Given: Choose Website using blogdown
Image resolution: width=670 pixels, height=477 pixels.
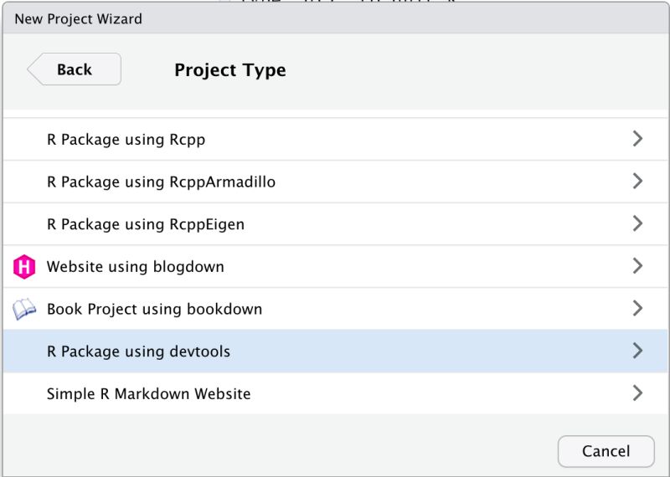Looking at the screenshot, I should pyautogui.click(x=335, y=266).
